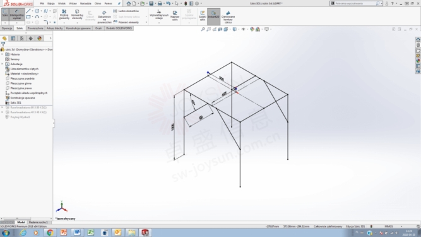The height and width of the screenshot is (237, 421).
Task: Select the Lustro elementów mirror tool
Action: (x=126, y=11)
